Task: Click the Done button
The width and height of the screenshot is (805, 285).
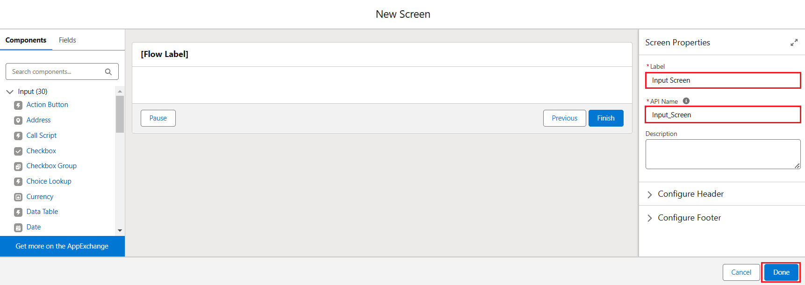Action: pyautogui.click(x=781, y=272)
